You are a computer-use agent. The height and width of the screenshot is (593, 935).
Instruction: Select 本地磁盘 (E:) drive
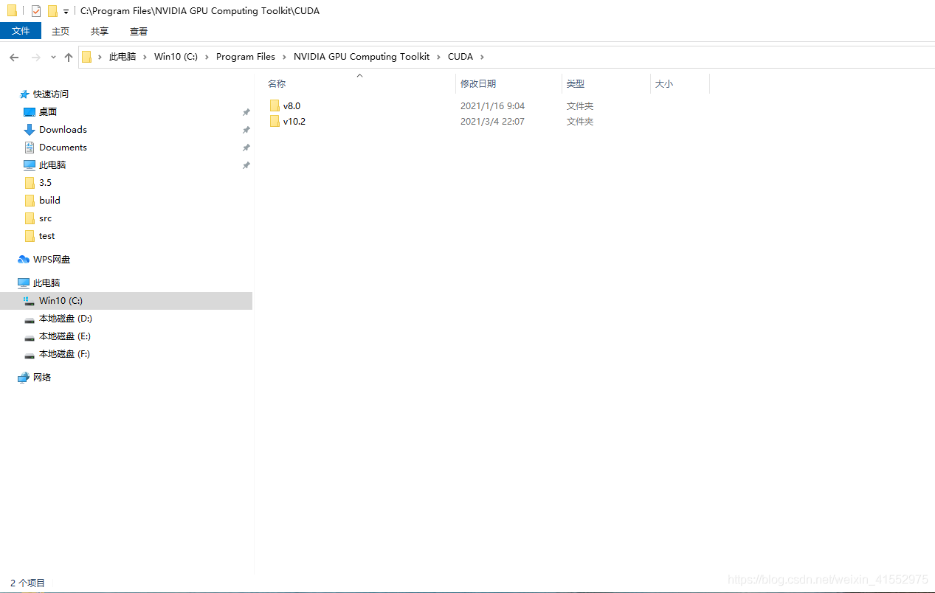point(65,336)
